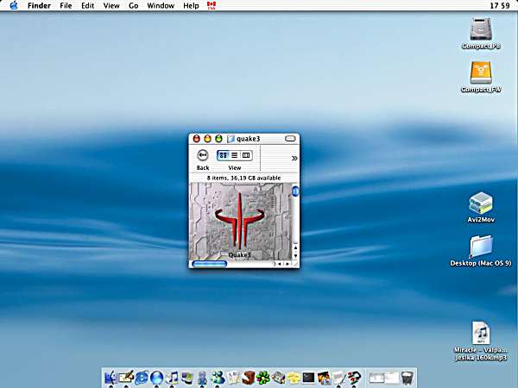Open the Finder icon in the Dock
The height and width of the screenshot is (388, 518).
pos(111,378)
